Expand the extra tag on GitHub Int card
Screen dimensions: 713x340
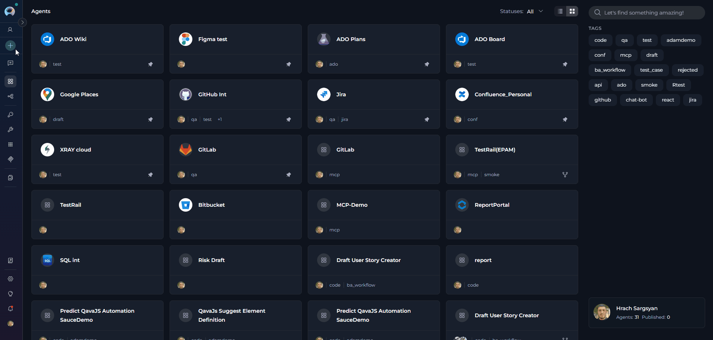click(220, 119)
